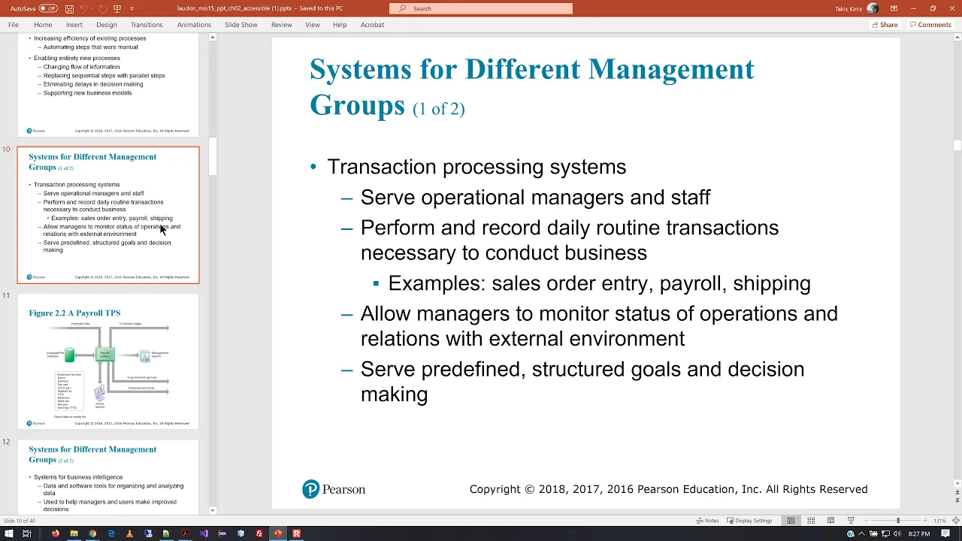Open the Help tab

coord(340,25)
